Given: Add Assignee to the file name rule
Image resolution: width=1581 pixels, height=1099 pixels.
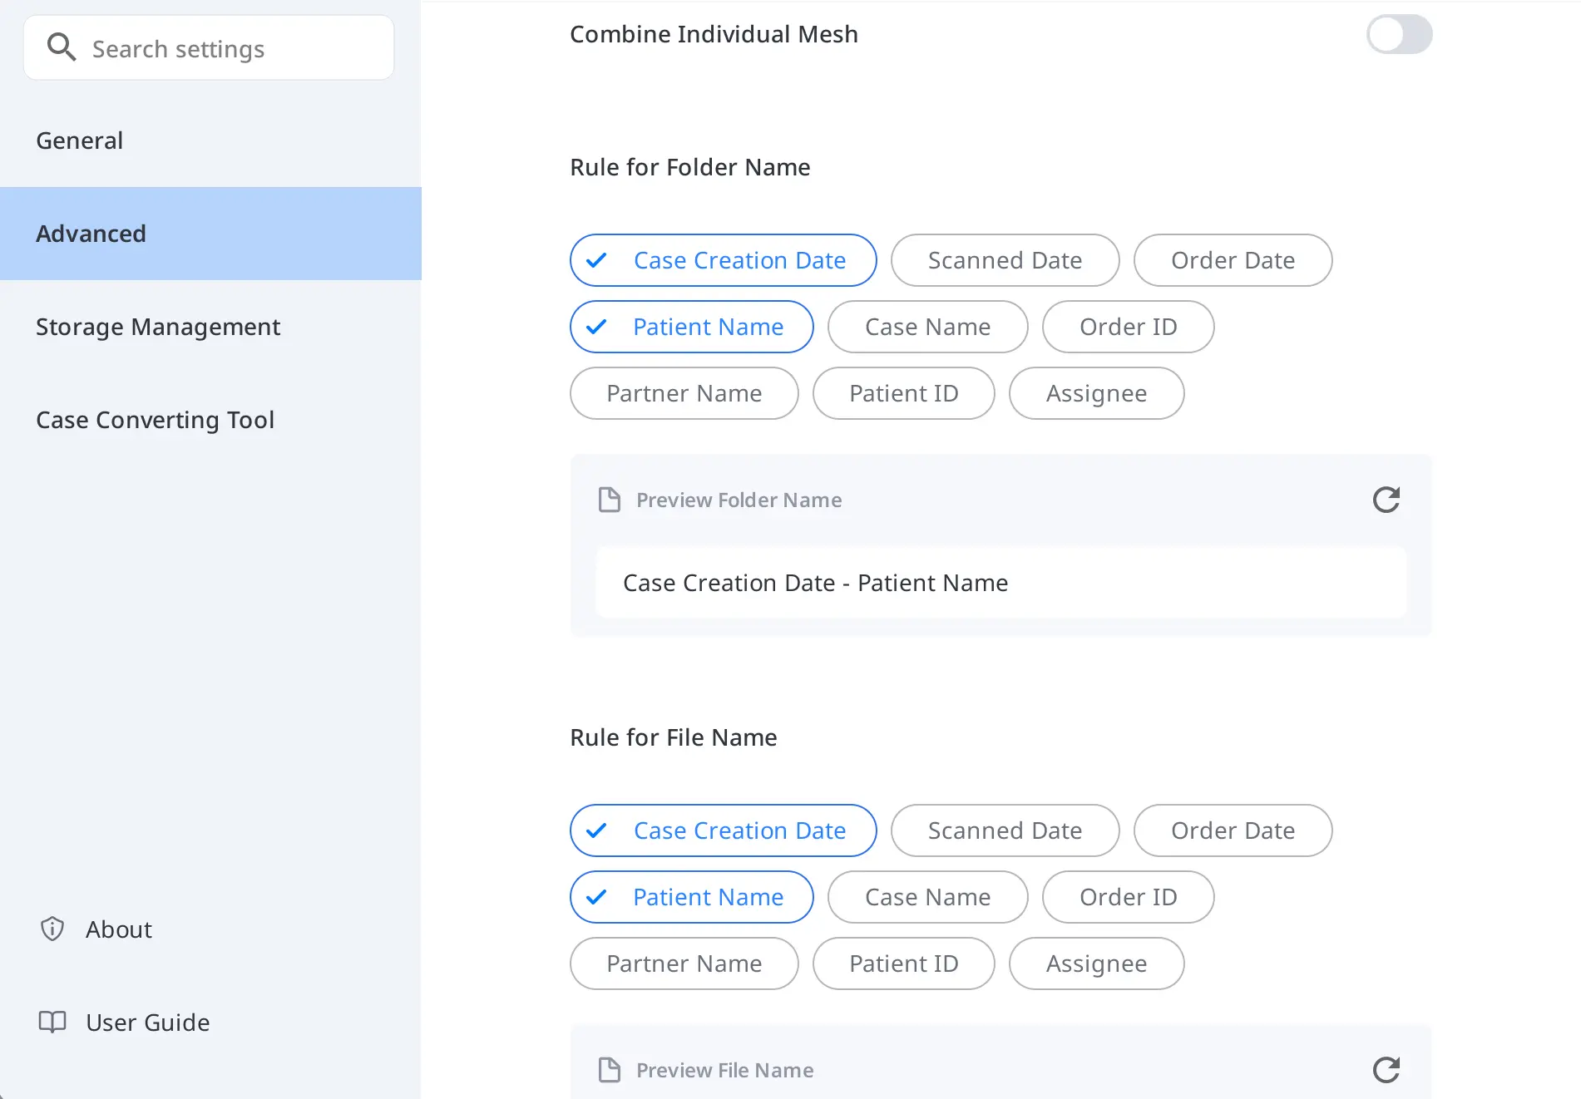Looking at the screenshot, I should click(1096, 963).
